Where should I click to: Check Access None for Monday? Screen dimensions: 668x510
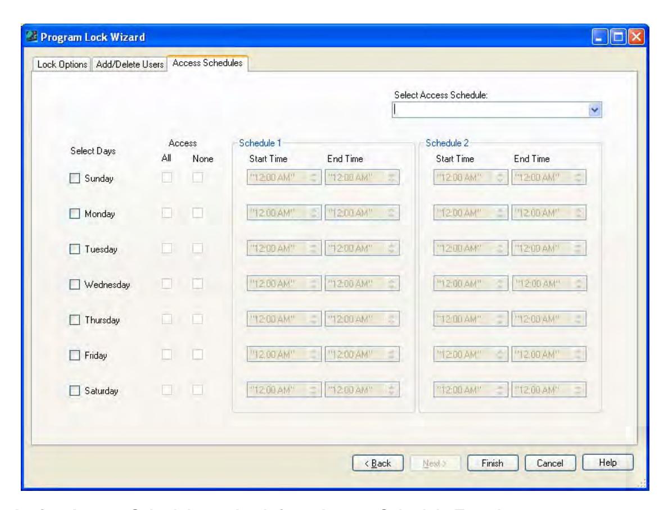coord(197,212)
